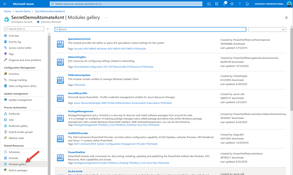Click the PSWindowsUpdate module icon
This screenshot has width=293, height=175.
point(60,80)
